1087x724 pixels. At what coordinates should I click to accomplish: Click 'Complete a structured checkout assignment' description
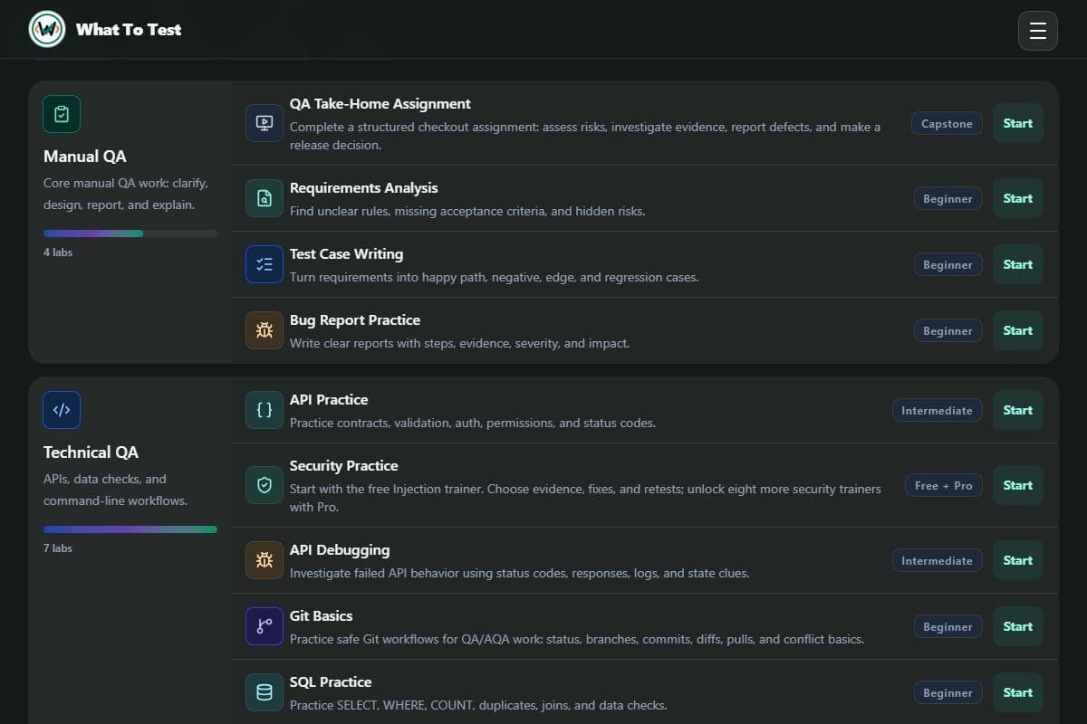point(585,137)
